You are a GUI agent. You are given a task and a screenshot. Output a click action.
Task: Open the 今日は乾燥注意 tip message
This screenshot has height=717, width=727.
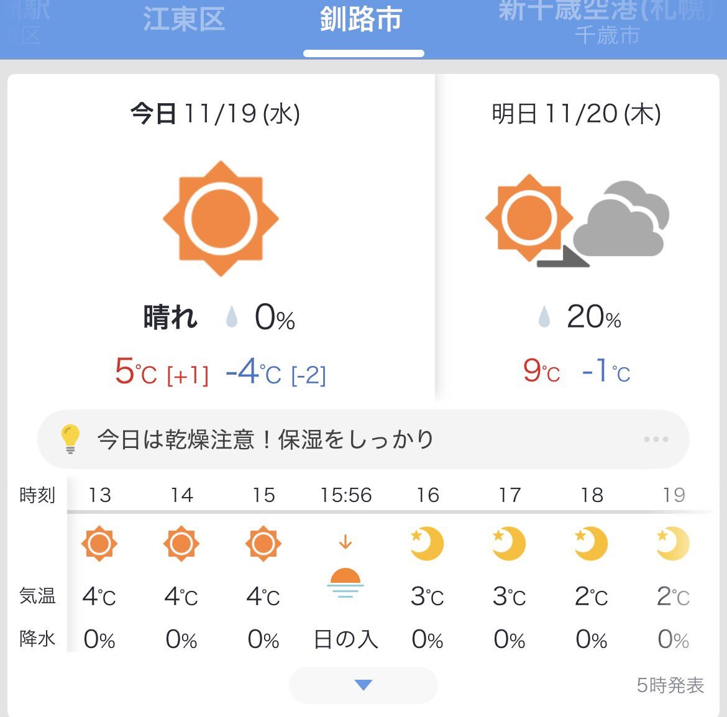265,439
